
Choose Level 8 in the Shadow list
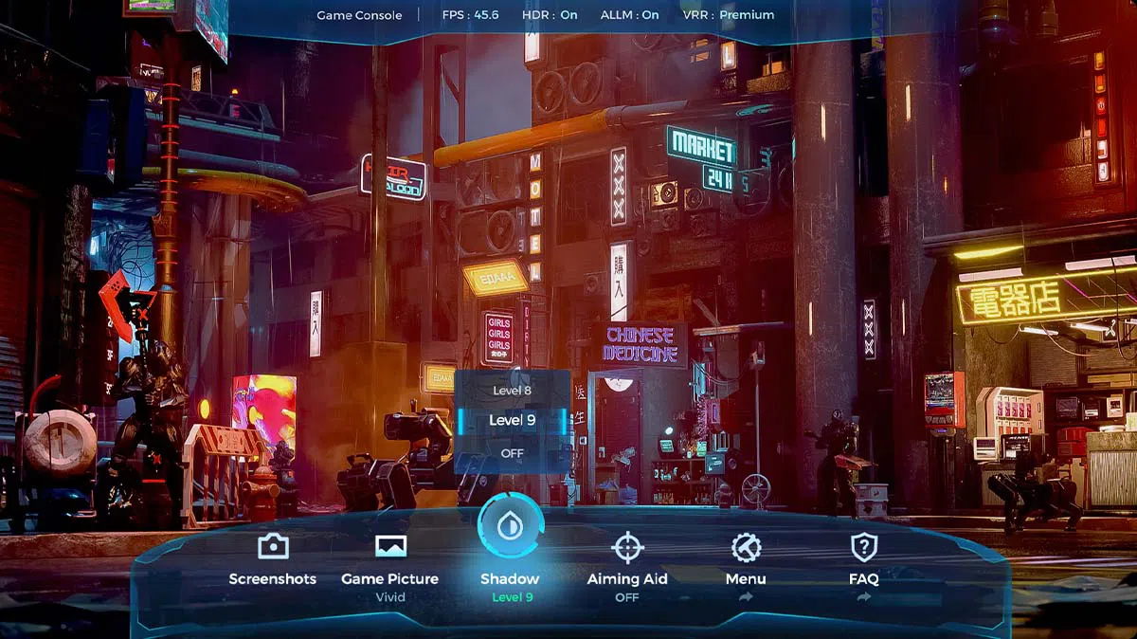point(513,391)
